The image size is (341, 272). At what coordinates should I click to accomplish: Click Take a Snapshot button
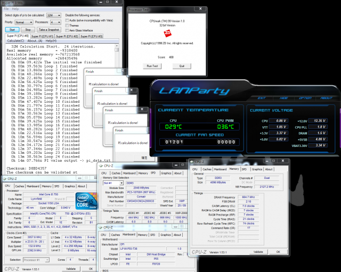click(x=48, y=30)
